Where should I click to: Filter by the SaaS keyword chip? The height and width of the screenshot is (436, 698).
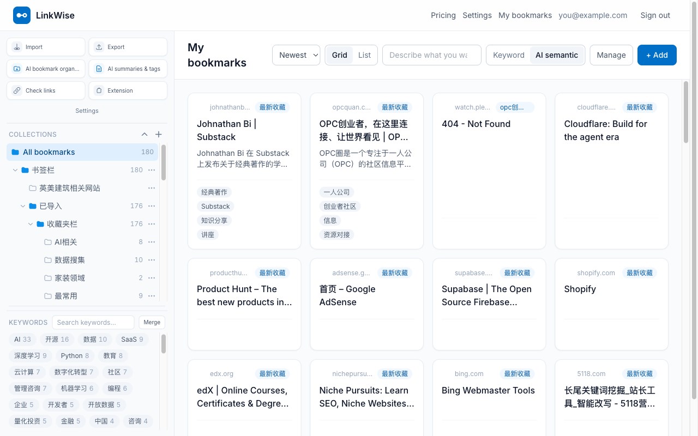(x=132, y=339)
